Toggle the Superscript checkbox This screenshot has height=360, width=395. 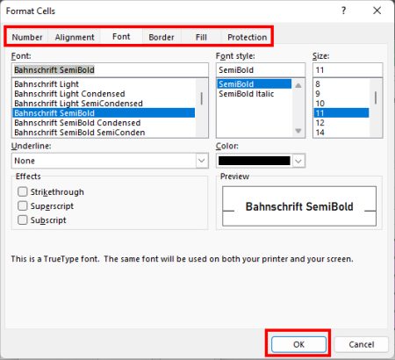tap(23, 205)
